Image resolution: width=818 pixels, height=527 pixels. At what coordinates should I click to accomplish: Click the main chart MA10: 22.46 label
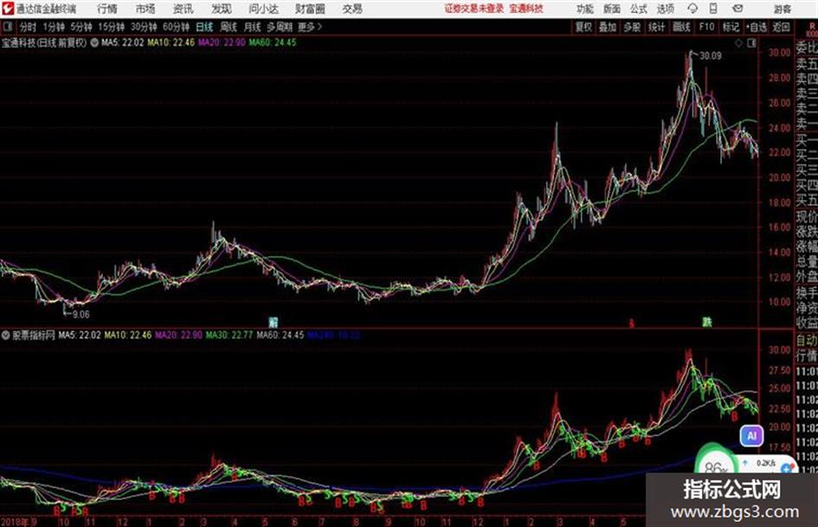[171, 42]
